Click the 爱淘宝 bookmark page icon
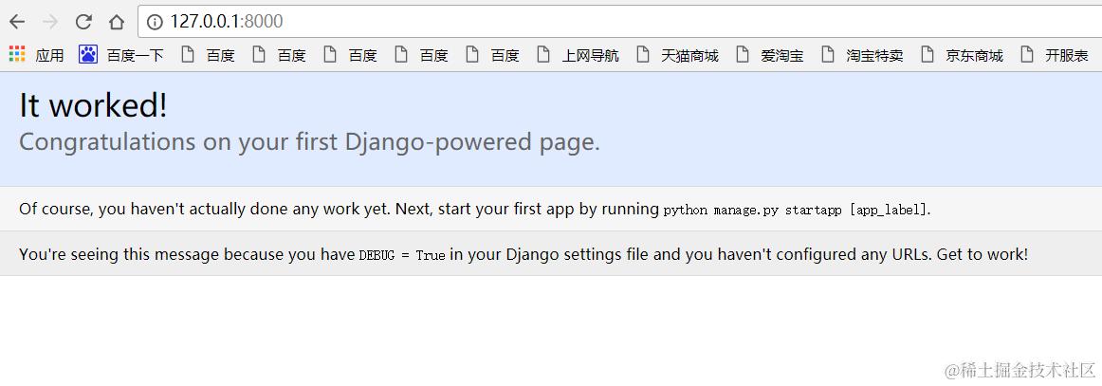Image resolution: width=1102 pixels, height=386 pixels. click(x=743, y=54)
